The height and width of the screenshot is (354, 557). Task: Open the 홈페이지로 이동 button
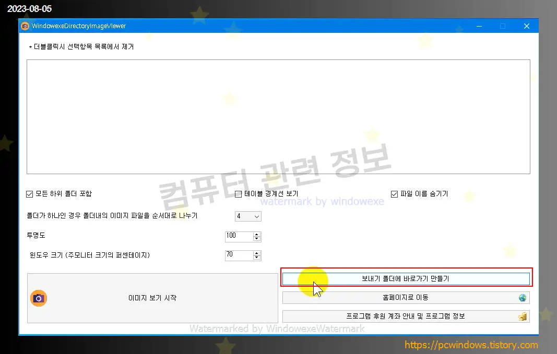tap(406, 298)
